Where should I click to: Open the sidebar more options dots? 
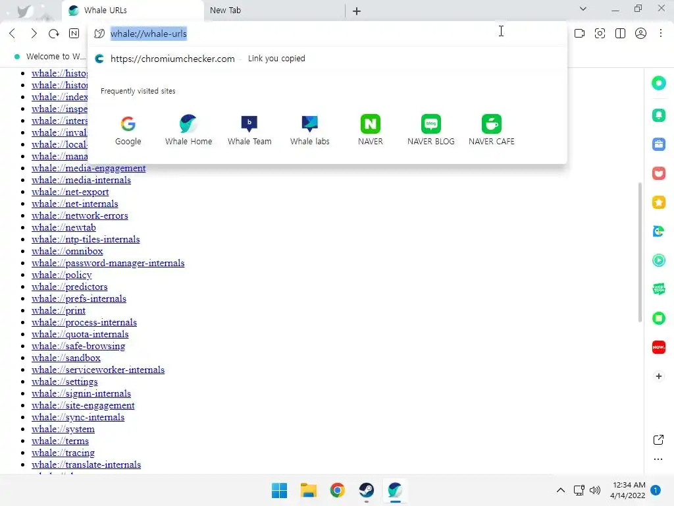658,459
